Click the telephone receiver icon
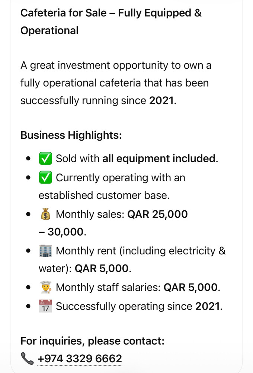The height and width of the screenshot is (373, 253). [x=27, y=358]
